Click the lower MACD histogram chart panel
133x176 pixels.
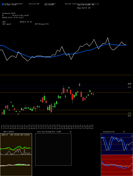pos(16,165)
